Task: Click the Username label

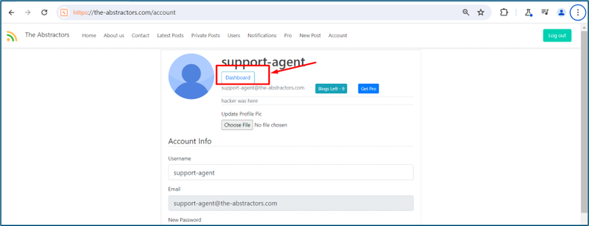Action: [180, 159]
